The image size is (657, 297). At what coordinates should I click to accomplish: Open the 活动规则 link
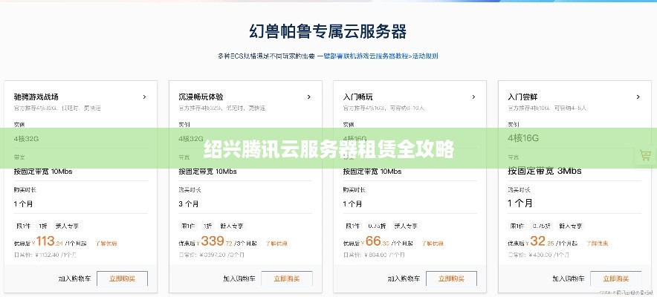point(425,56)
